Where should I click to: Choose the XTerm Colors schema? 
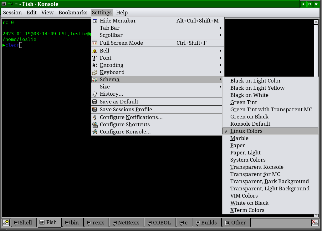[x=270, y=210]
